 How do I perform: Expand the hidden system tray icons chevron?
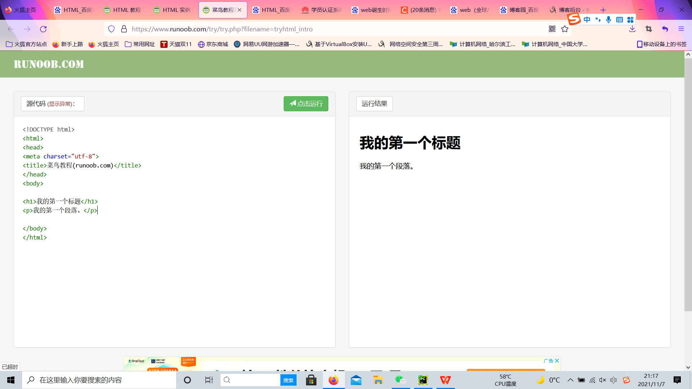click(570, 380)
